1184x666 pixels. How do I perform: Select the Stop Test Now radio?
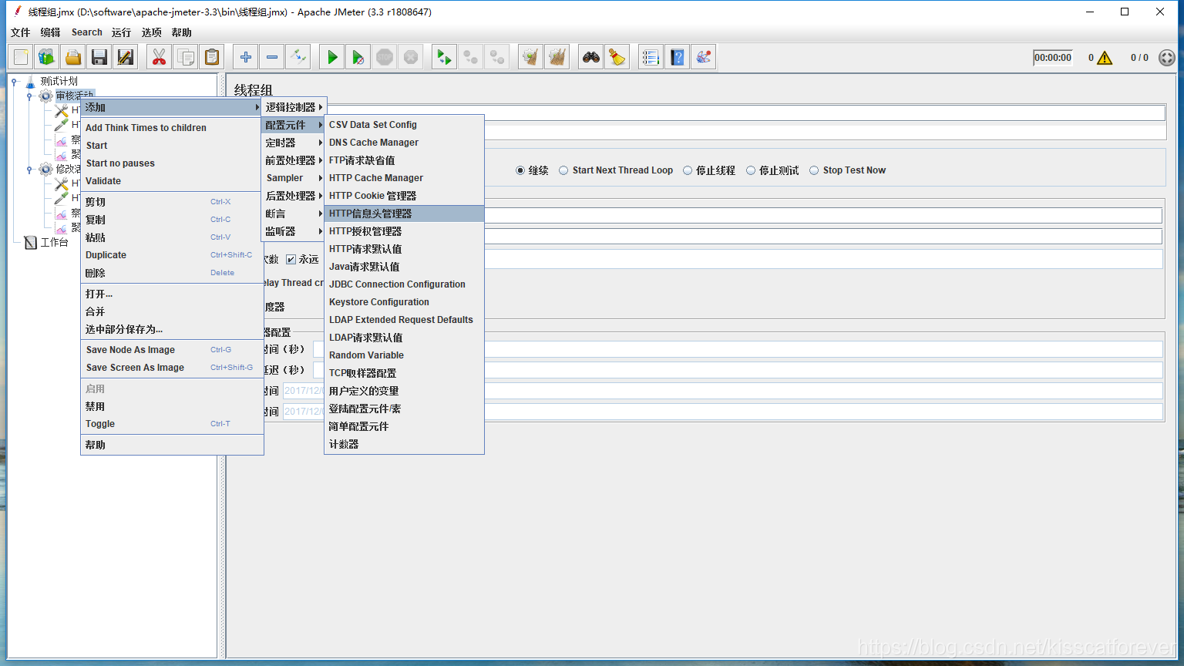click(814, 170)
